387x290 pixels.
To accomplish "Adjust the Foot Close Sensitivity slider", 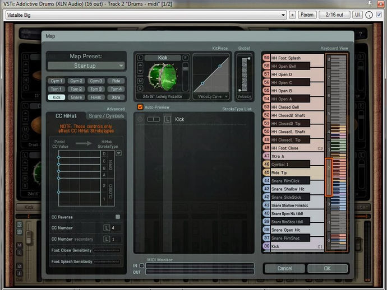I will (107, 250).
